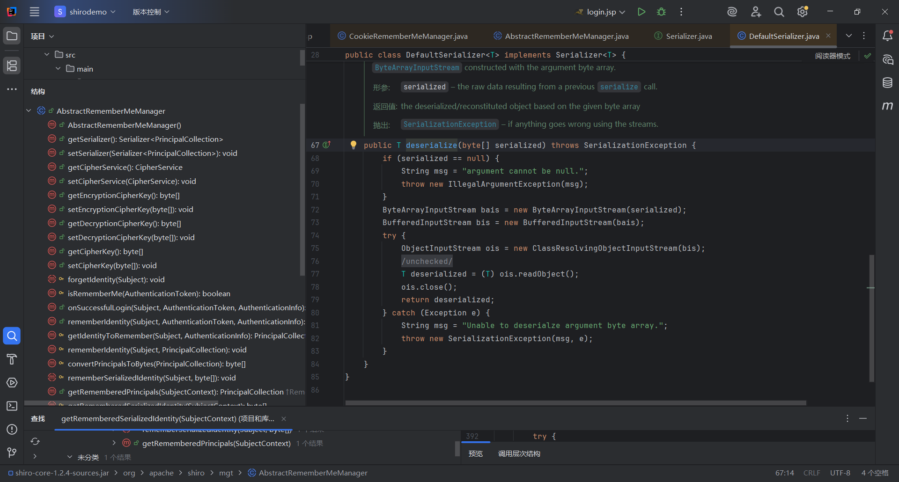Click the shiro breadcrumb in the navigation bar
This screenshot has height=482, width=899.
click(x=196, y=473)
